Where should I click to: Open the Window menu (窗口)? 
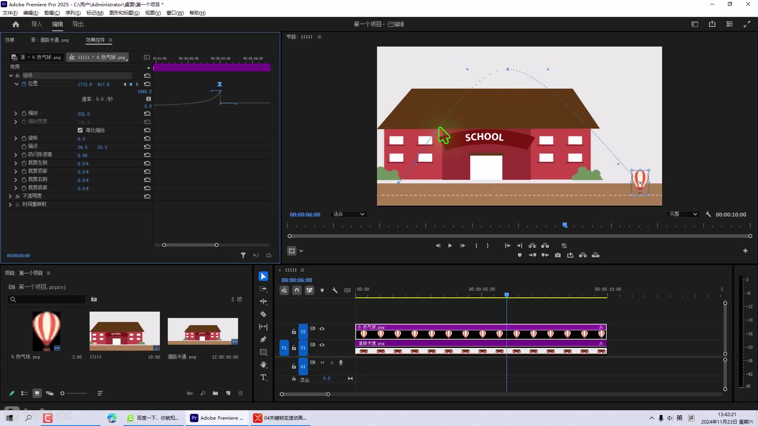[x=175, y=13]
